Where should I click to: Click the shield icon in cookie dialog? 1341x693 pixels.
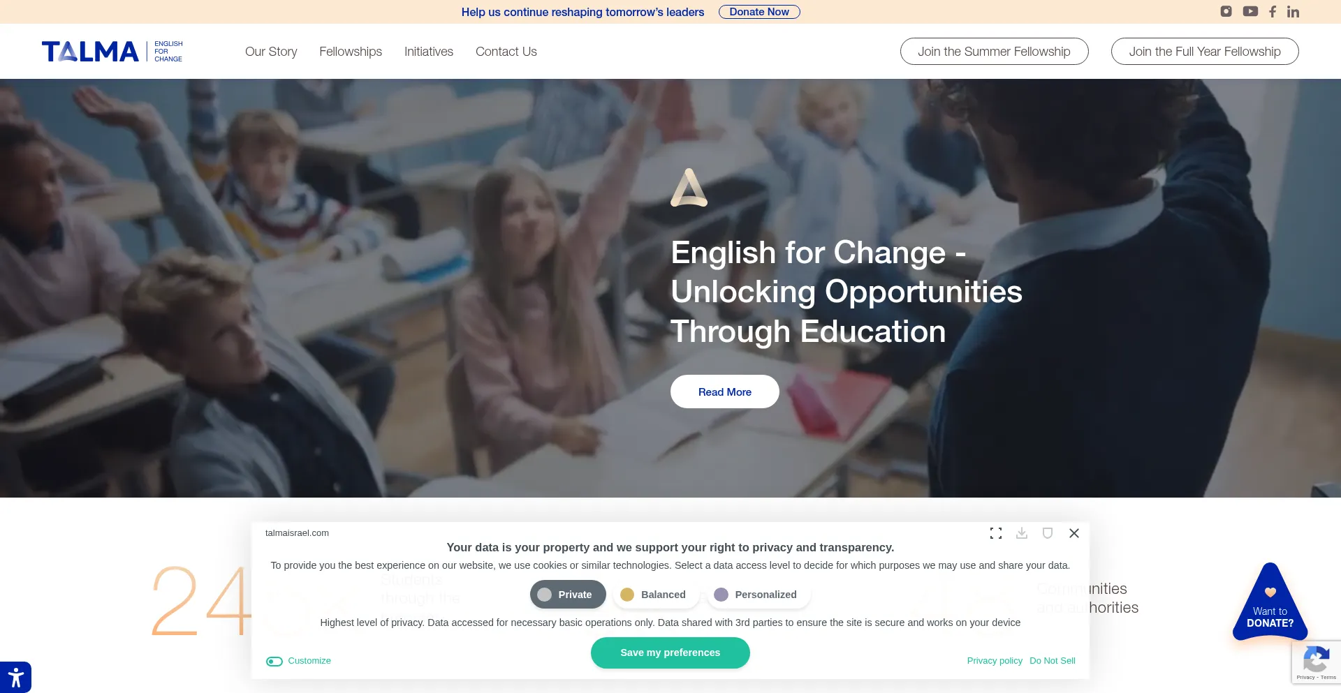coord(1048,533)
